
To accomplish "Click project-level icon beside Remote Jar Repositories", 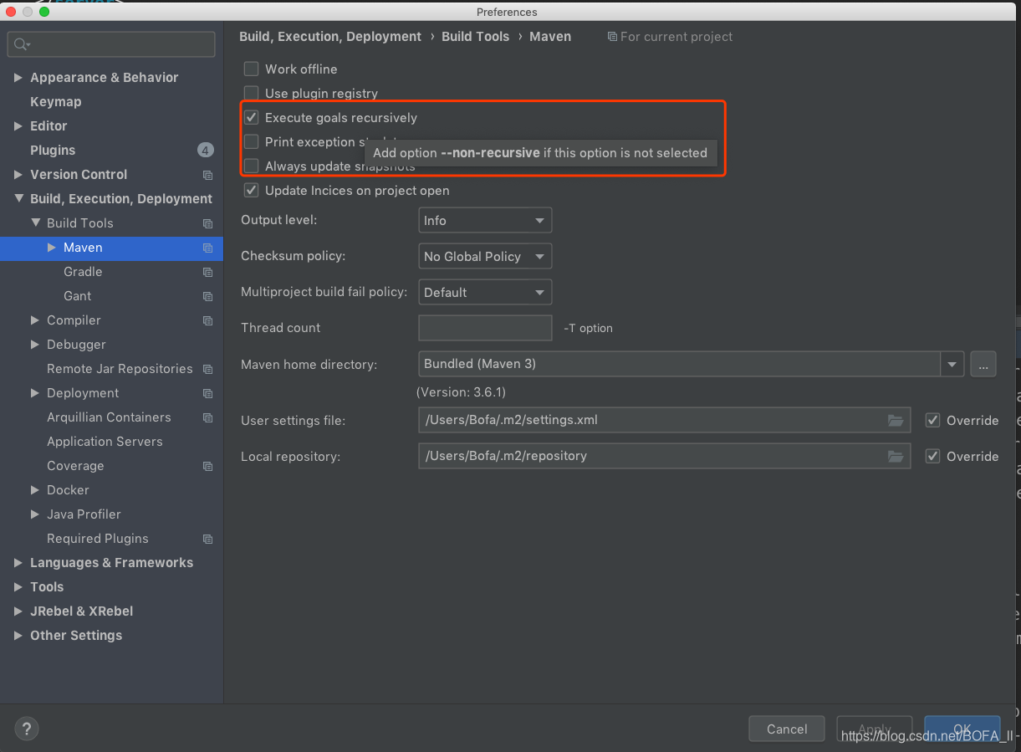I will tap(207, 369).
